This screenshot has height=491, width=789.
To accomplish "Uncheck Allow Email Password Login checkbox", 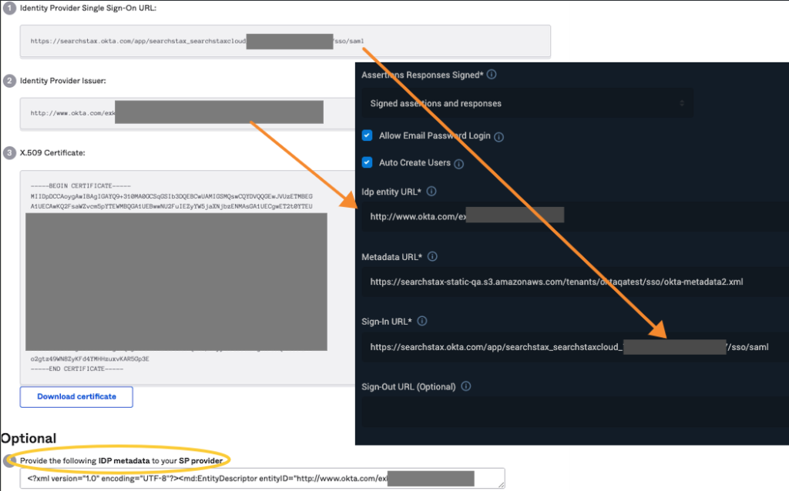I will pos(368,135).
